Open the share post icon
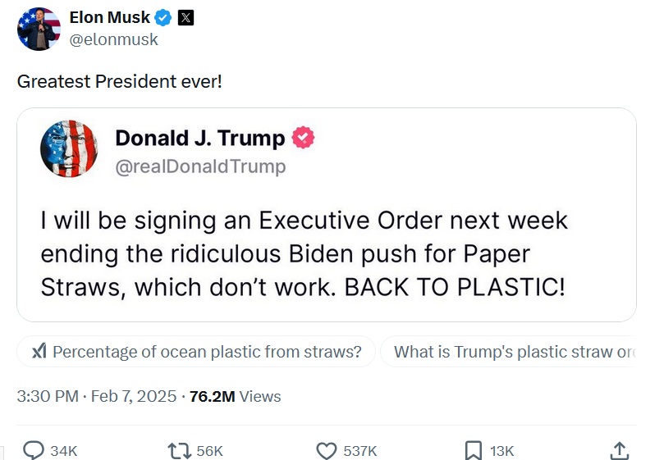Image resolution: width=650 pixels, height=460 pixels. point(620,450)
